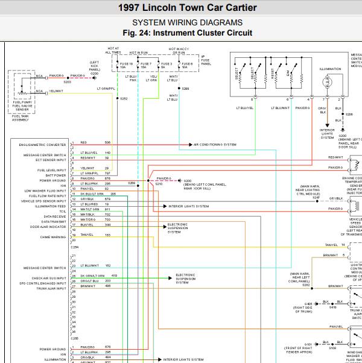Screen dimensions: 362x363
Task: Click the "TAN/YEL" wire label at pin 19
Action: [x=87, y=235]
